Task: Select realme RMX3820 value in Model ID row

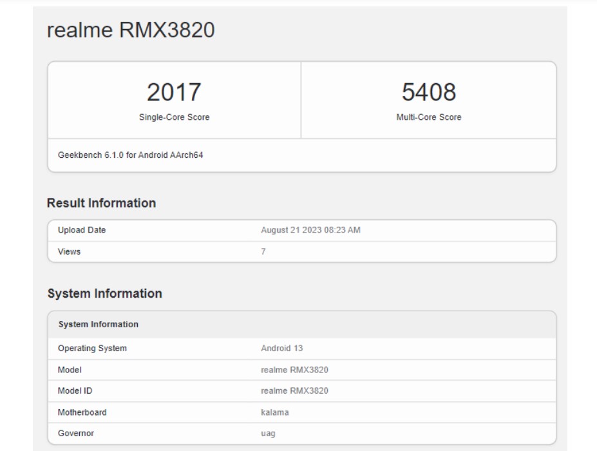Action: [295, 391]
